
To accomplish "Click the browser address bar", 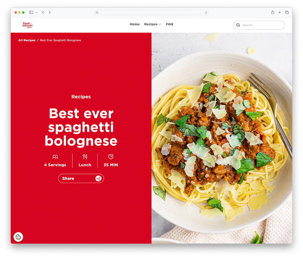I will coord(151,12).
